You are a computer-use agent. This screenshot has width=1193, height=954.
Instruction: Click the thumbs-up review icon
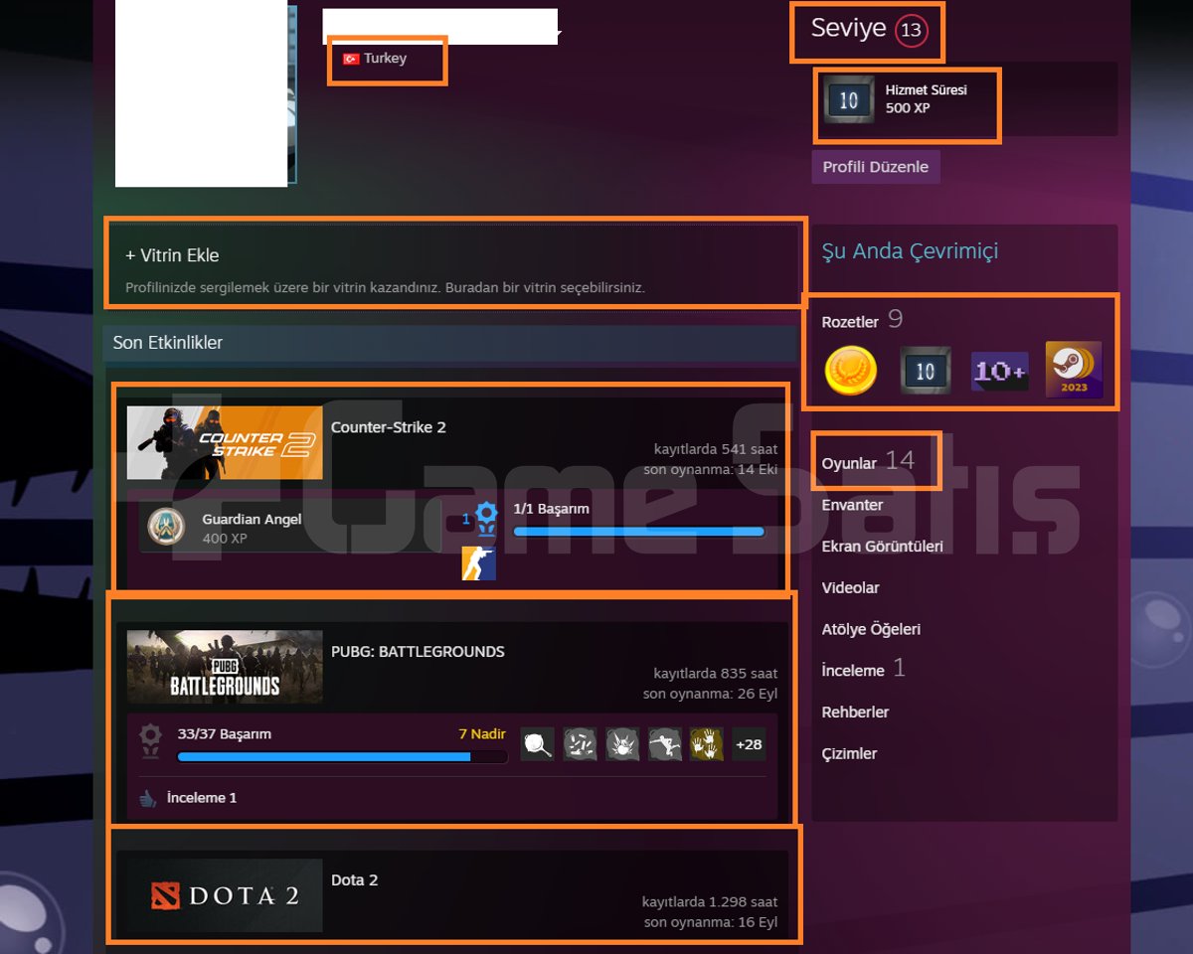[x=149, y=798]
